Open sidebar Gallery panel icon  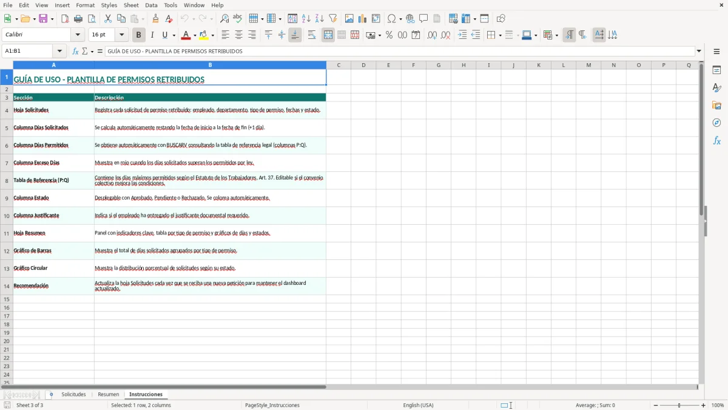[x=716, y=106]
